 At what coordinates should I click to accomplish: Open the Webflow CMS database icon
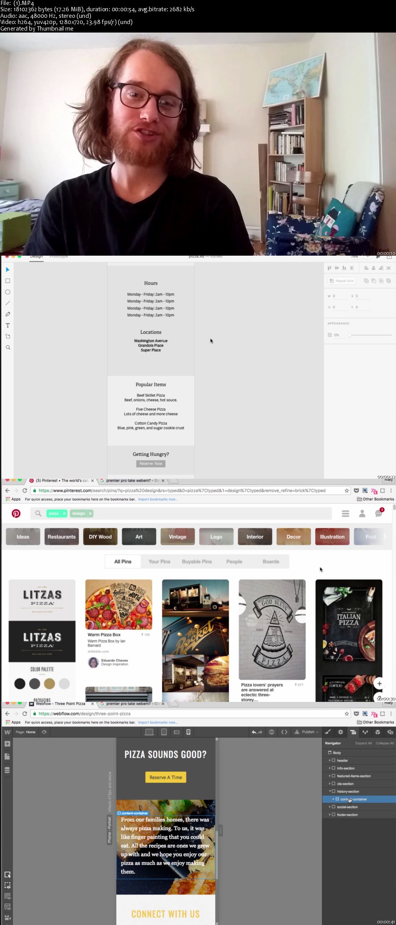pyautogui.click(x=7, y=770)
